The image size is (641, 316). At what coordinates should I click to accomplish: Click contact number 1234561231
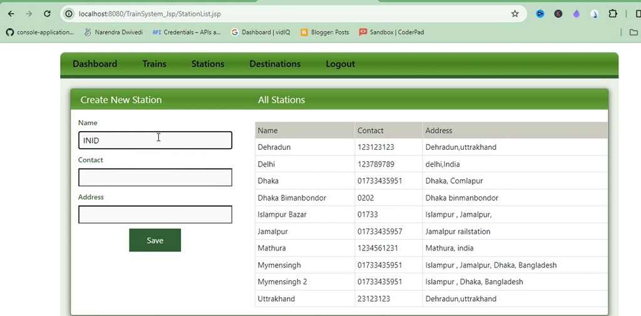tap(377, 248)
